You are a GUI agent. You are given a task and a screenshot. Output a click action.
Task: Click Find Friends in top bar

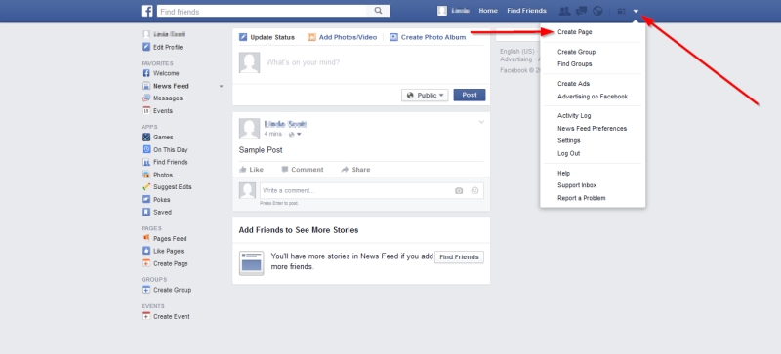pos(526,11)
